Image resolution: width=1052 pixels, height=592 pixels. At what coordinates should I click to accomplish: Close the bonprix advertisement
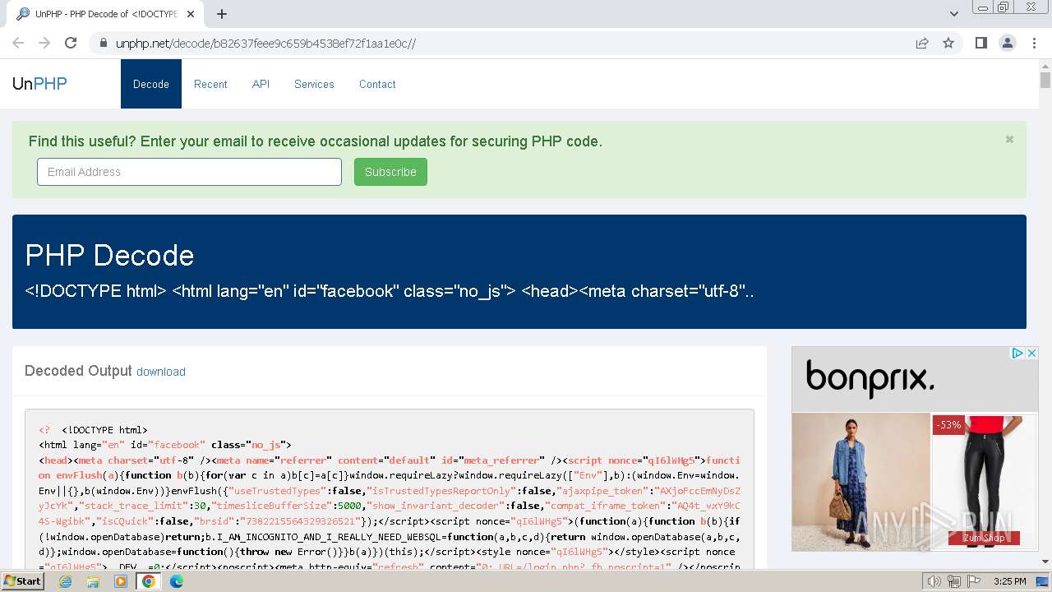point(1031,353)
